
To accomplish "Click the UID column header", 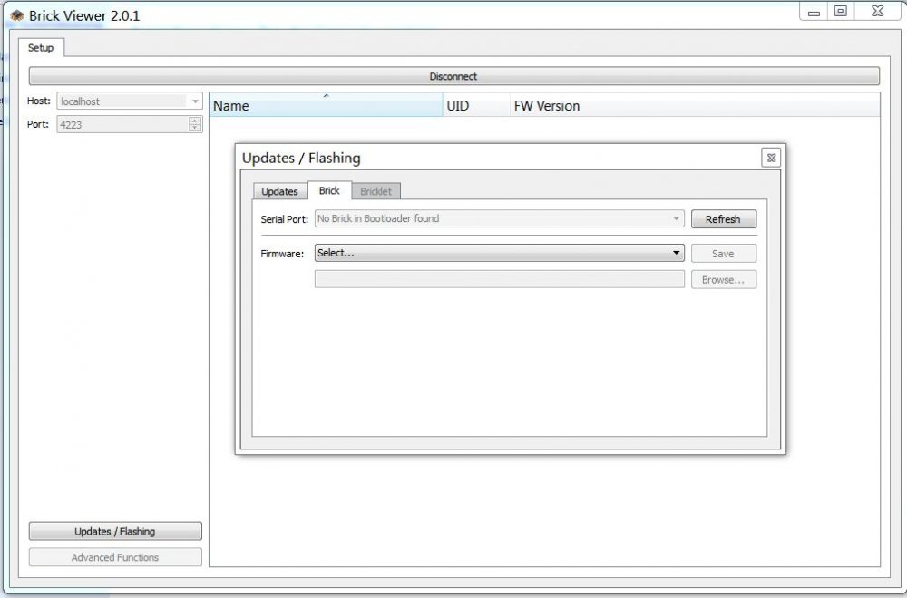I will 475,106.
